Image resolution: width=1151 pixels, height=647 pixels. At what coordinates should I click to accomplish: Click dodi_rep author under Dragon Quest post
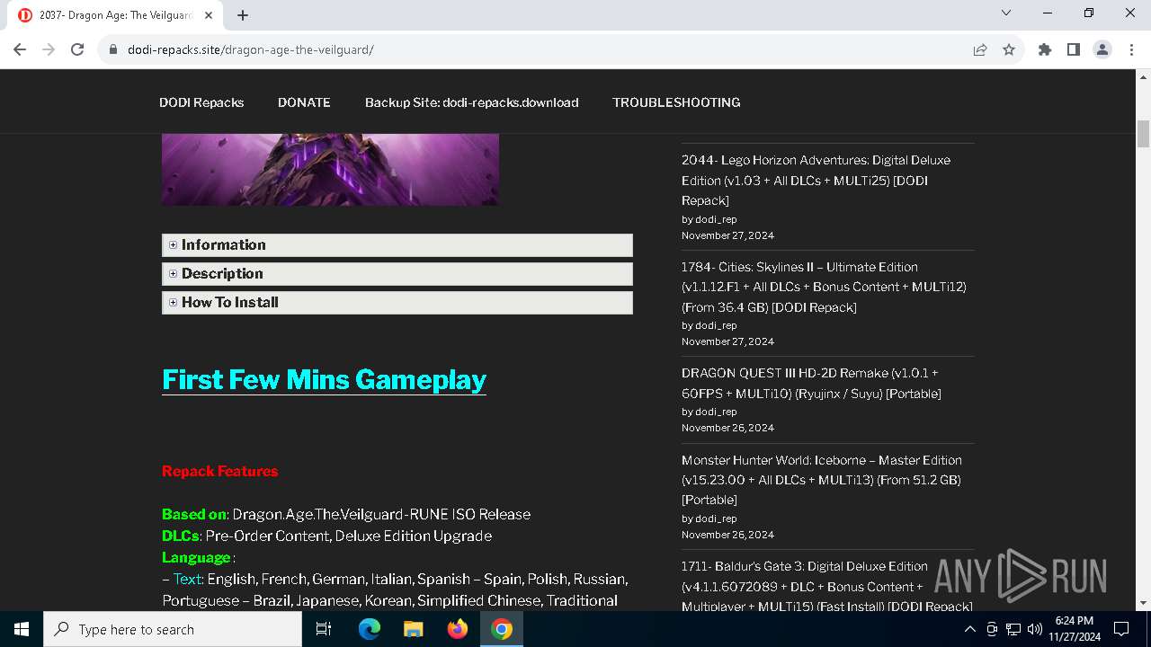click(716, 412)
